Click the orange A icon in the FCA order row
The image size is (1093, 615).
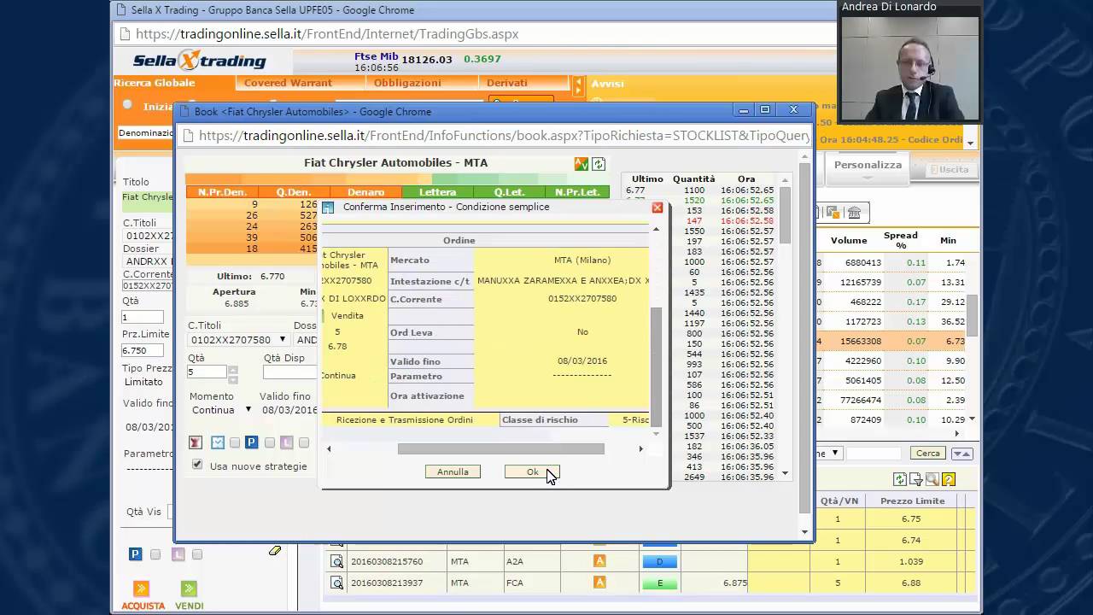pyautogui.click(x=599, y=583)
